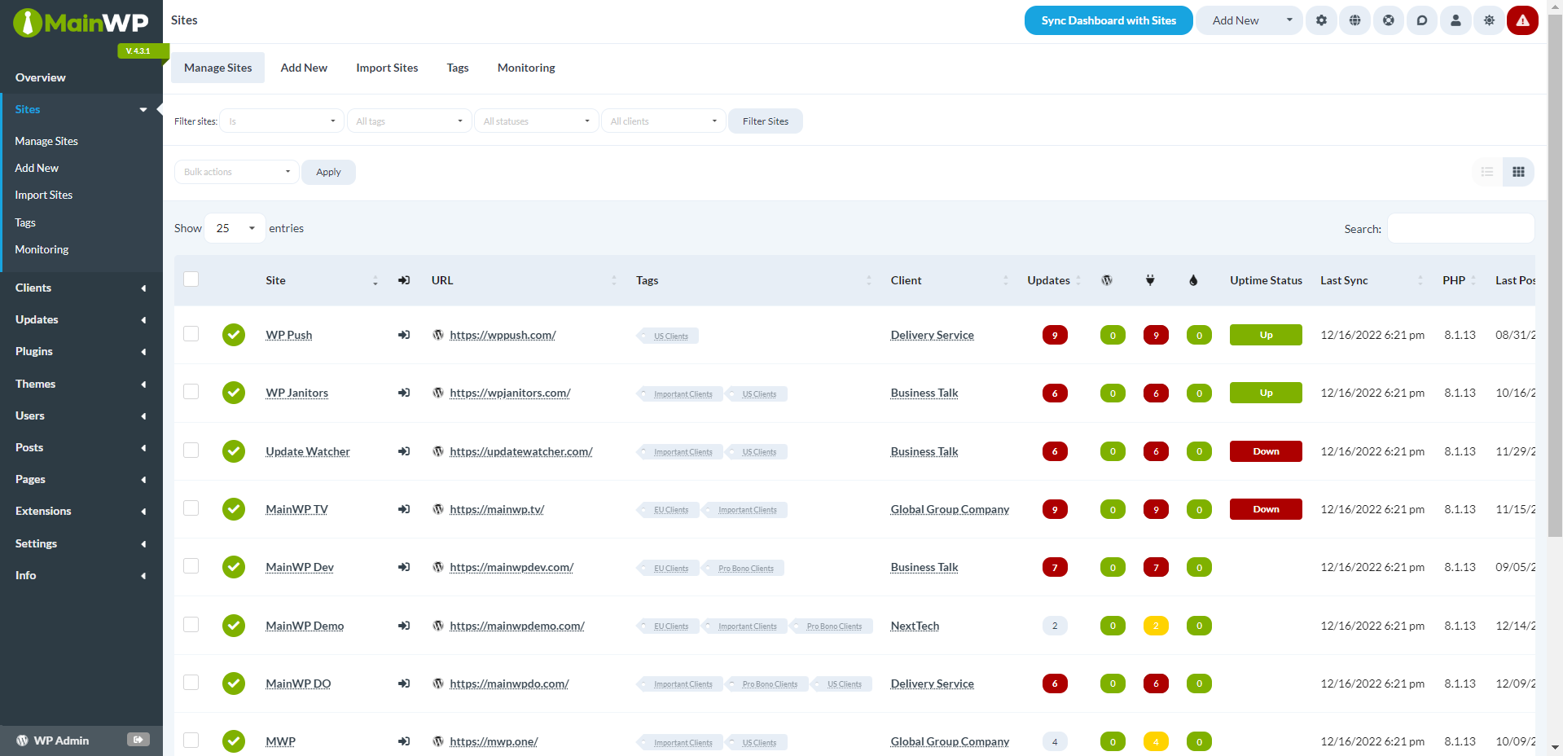Click the MainWP Dev admin login arrow icon

(404, 567)
